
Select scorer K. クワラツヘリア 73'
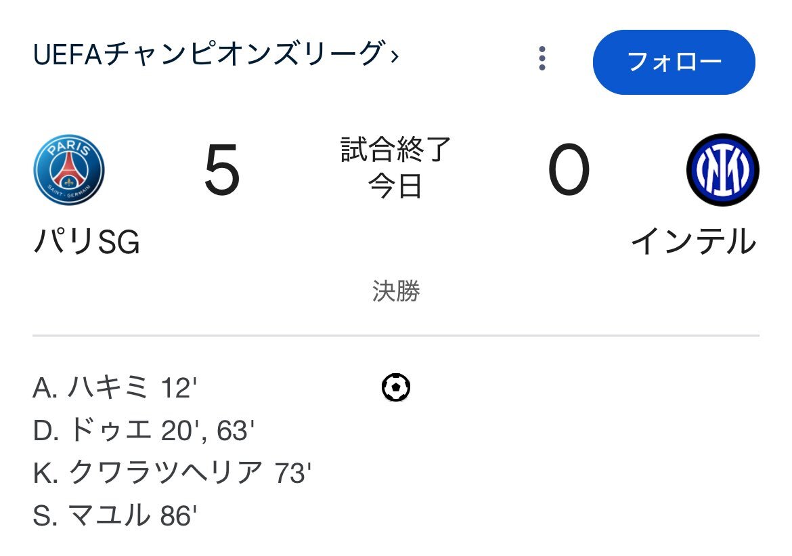coord(172,473)
